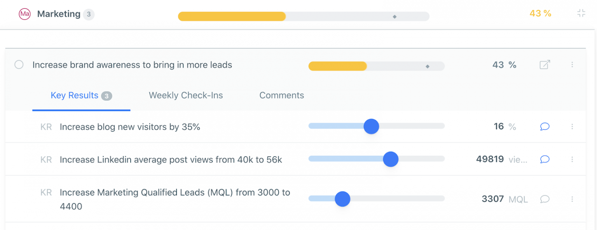Click the Marketing Qualified Leads slider handle
Viewport: 597px width, 230px height.
pos(342,199)
